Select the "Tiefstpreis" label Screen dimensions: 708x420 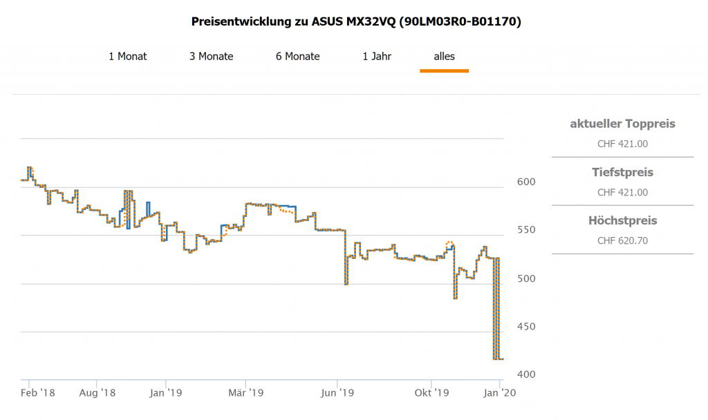(x=622, y=173)
